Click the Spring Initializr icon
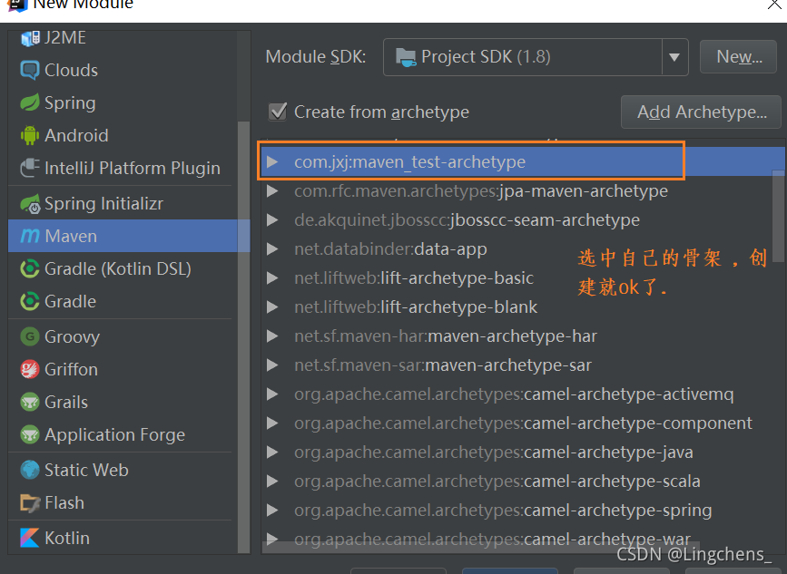Image resolution: width=787 pixels, height=574 pixels. (30, 203)
